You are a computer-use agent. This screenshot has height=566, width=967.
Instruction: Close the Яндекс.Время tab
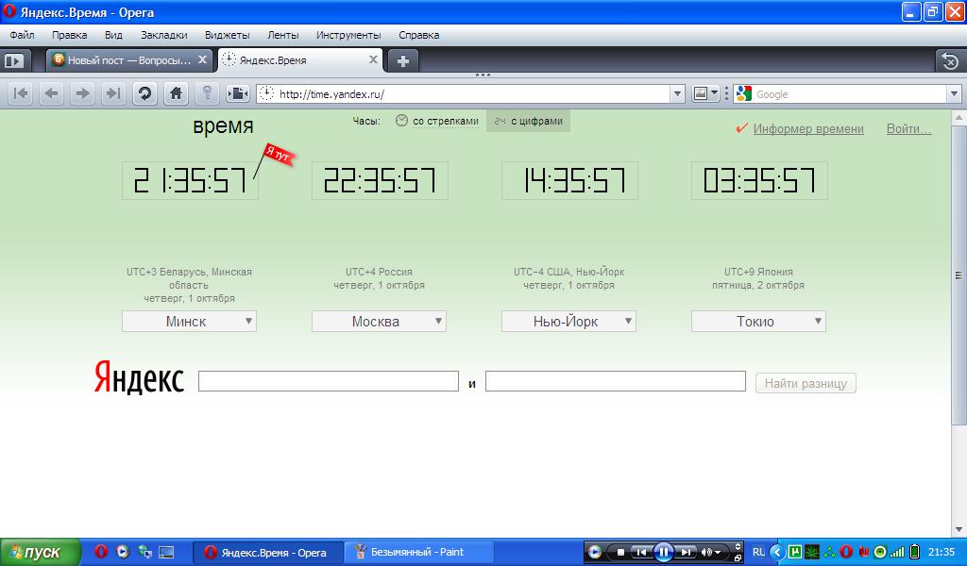[x=373, y=59]
